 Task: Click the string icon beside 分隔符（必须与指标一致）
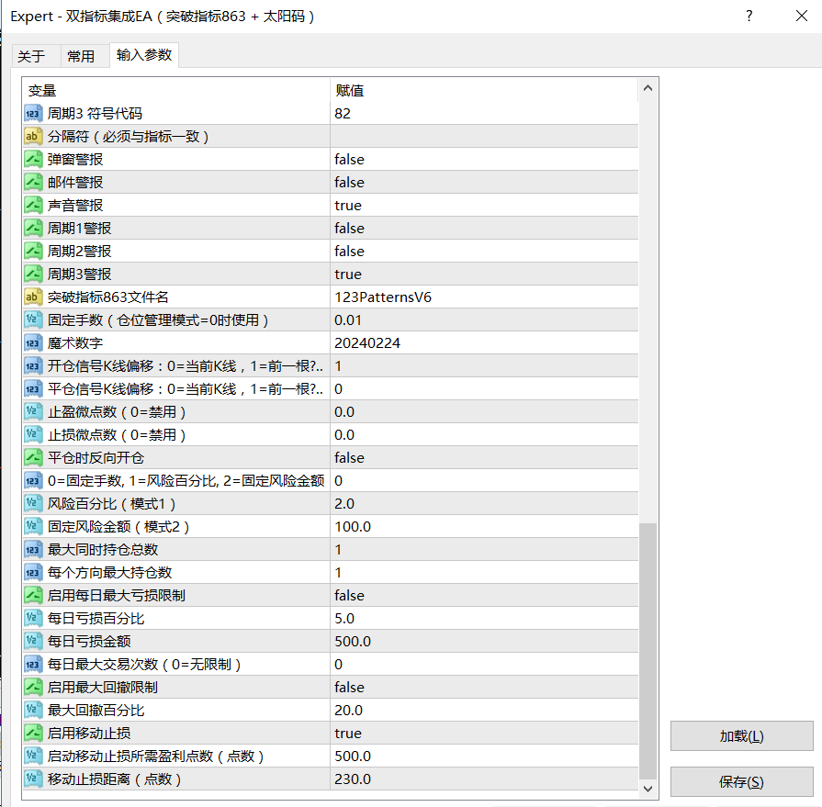[32, 137]
